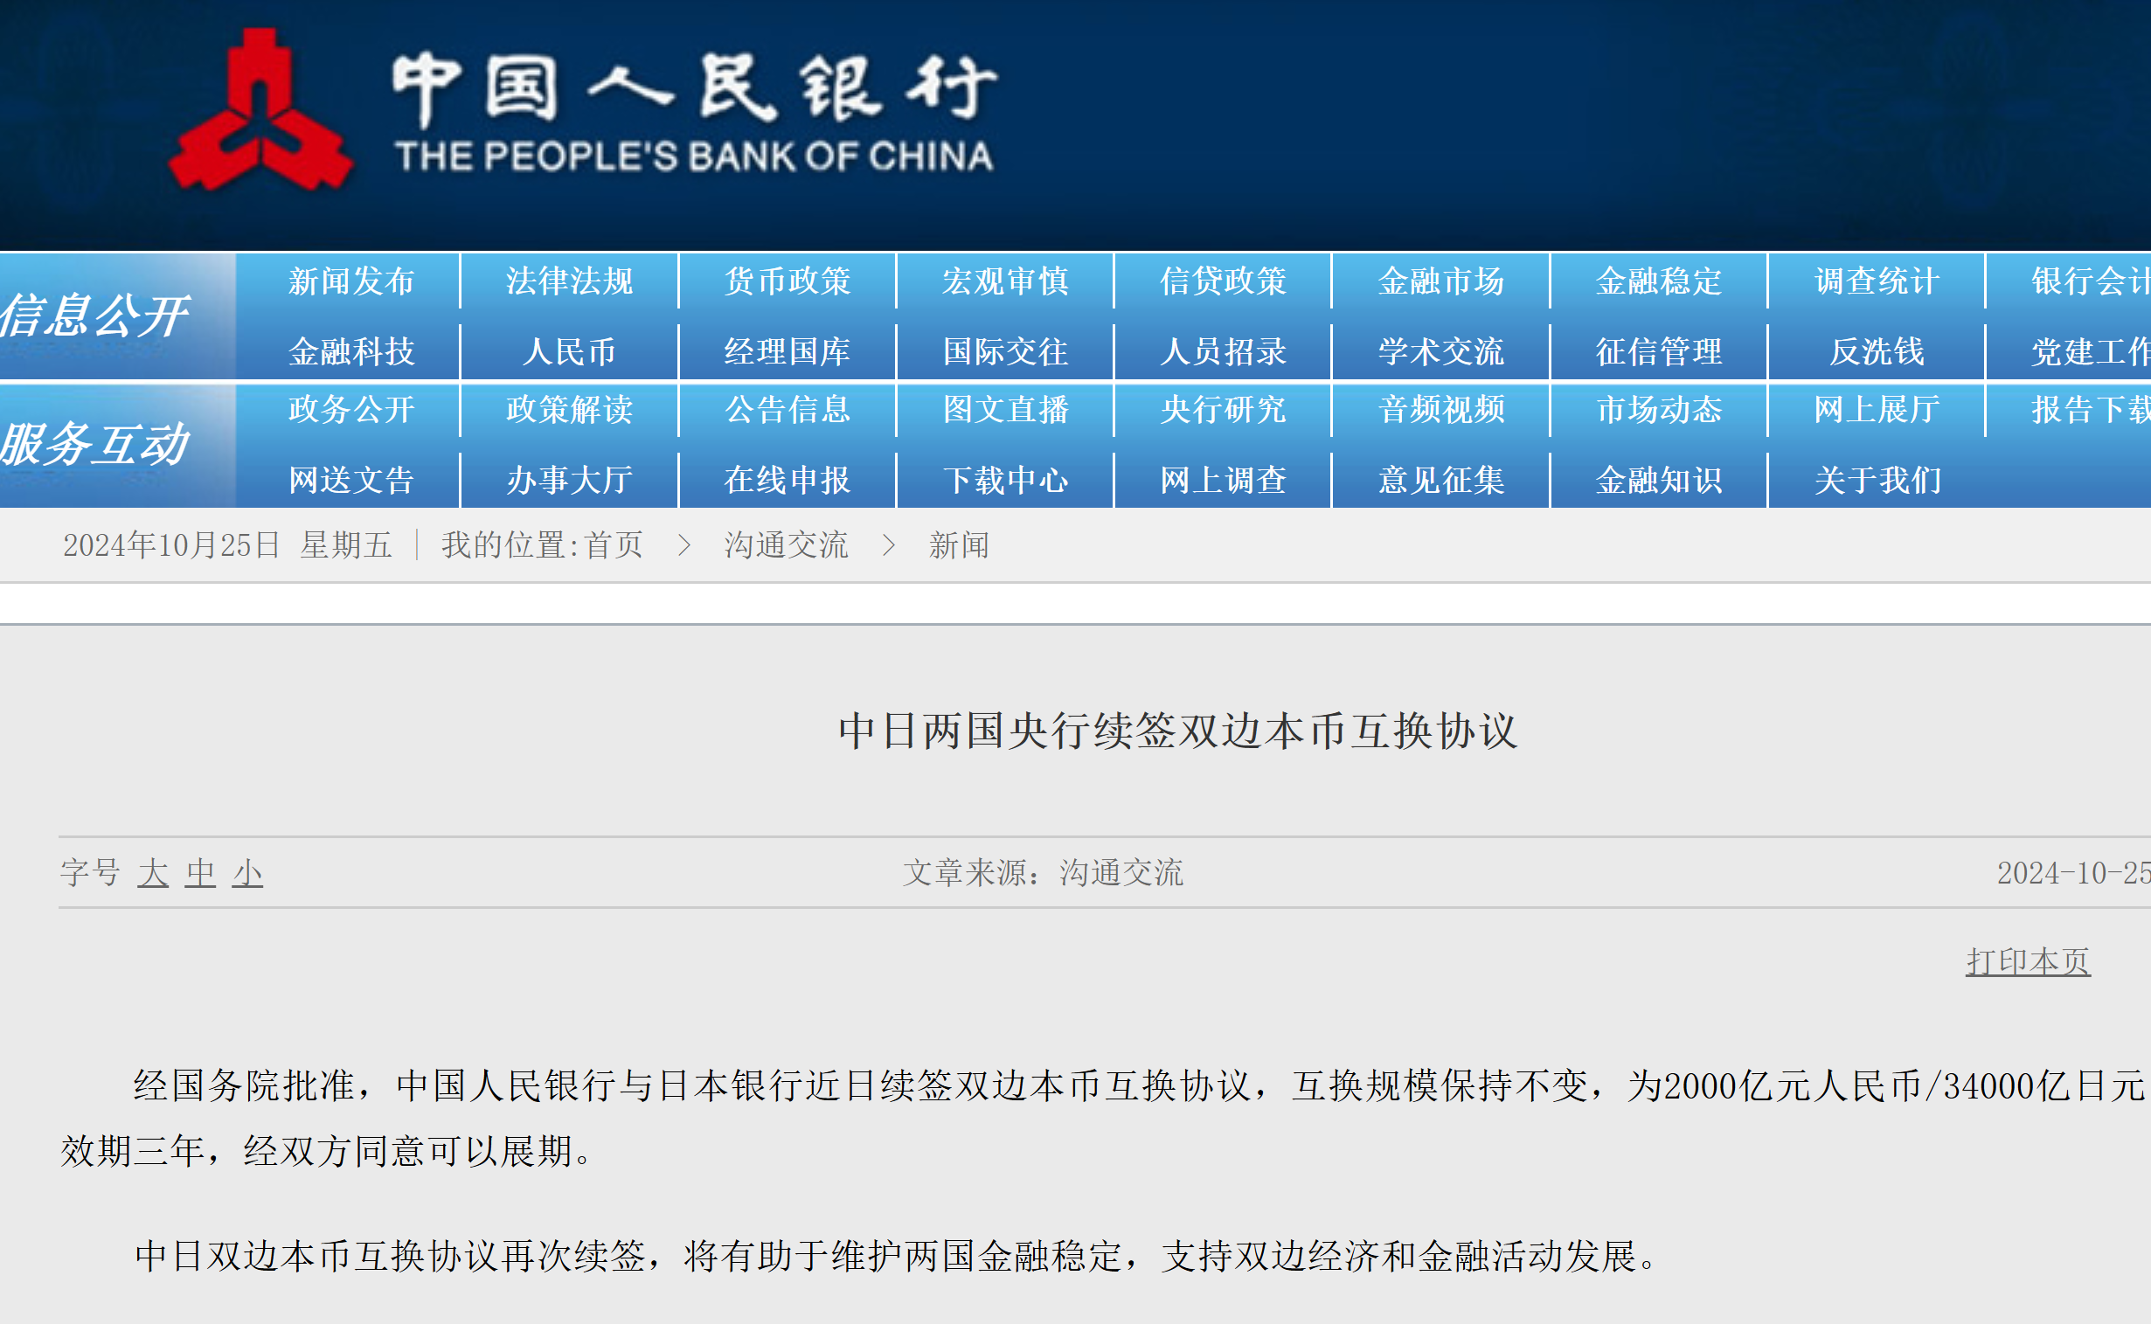Click the 打印本页 print link
The height and width of the screenshot is (1324, 2151).
[2029, 960]
